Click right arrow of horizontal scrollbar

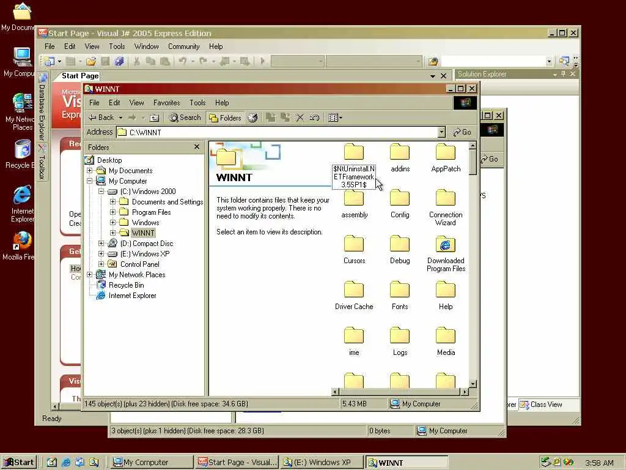[x=465, y=392]
